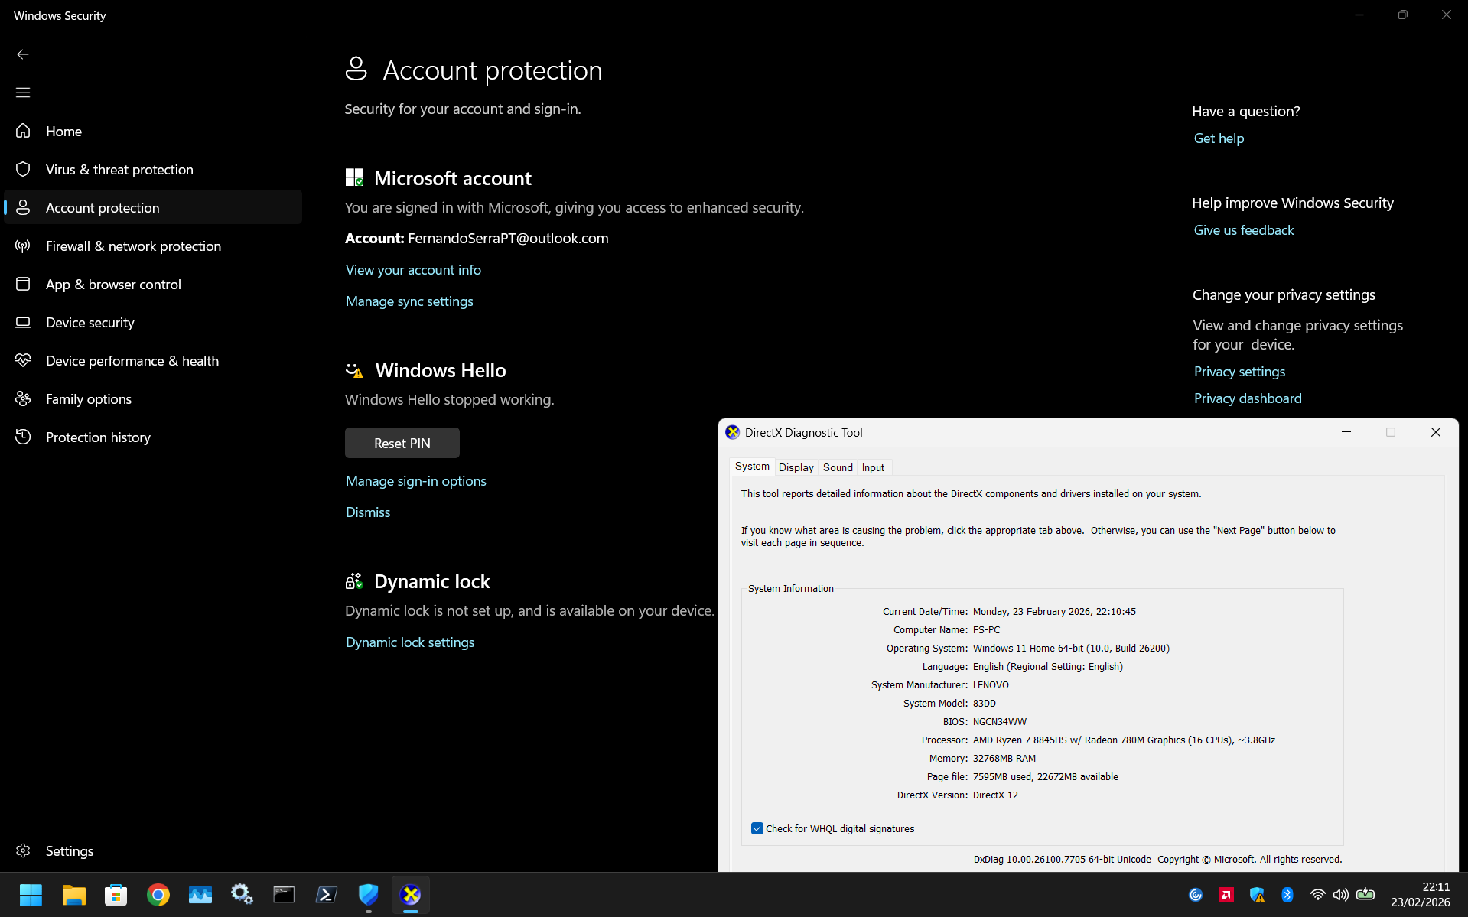Click the Get help link
This screenshot has height=917, width=1468.
pyautogui.click(x=1219, y=138)
